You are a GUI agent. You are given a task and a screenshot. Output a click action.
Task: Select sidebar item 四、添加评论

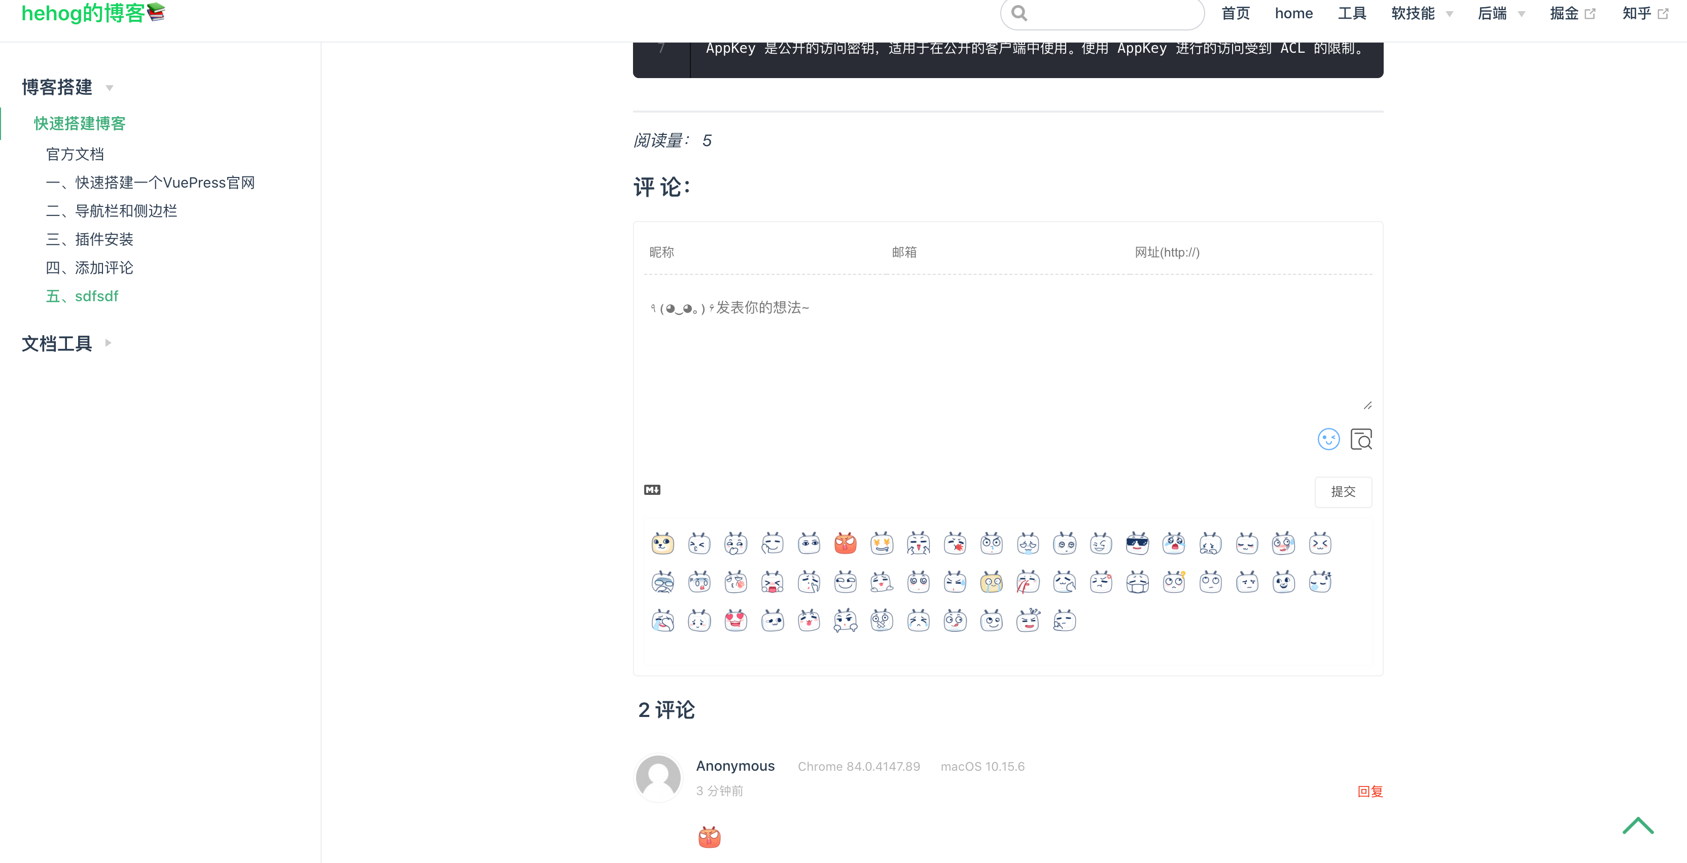click(90, 268)
